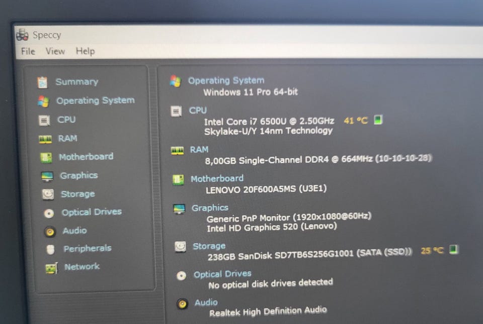The image size is (483, 324).
Task: Click the Audio speaker icon in sidebar
Action: pyautogui.click(x=50, y=232)
